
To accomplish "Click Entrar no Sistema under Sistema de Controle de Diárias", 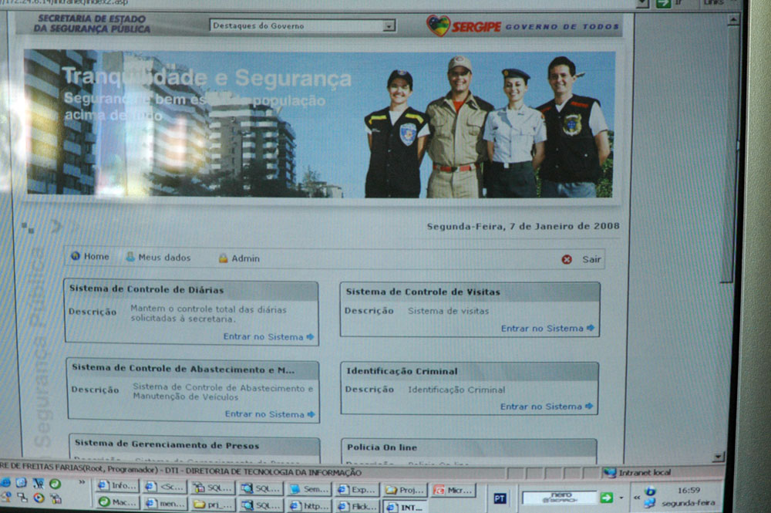I will 268,337.
